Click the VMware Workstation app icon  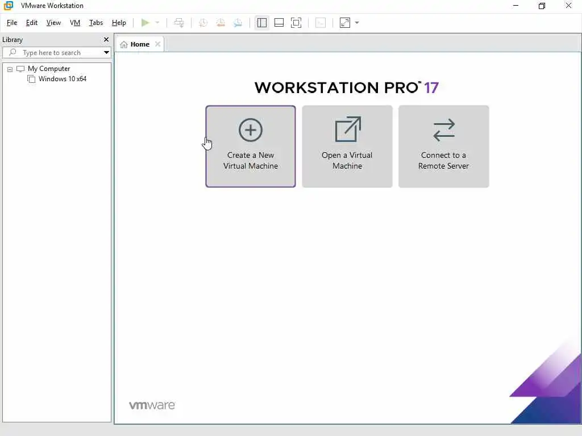click(8, 6)
